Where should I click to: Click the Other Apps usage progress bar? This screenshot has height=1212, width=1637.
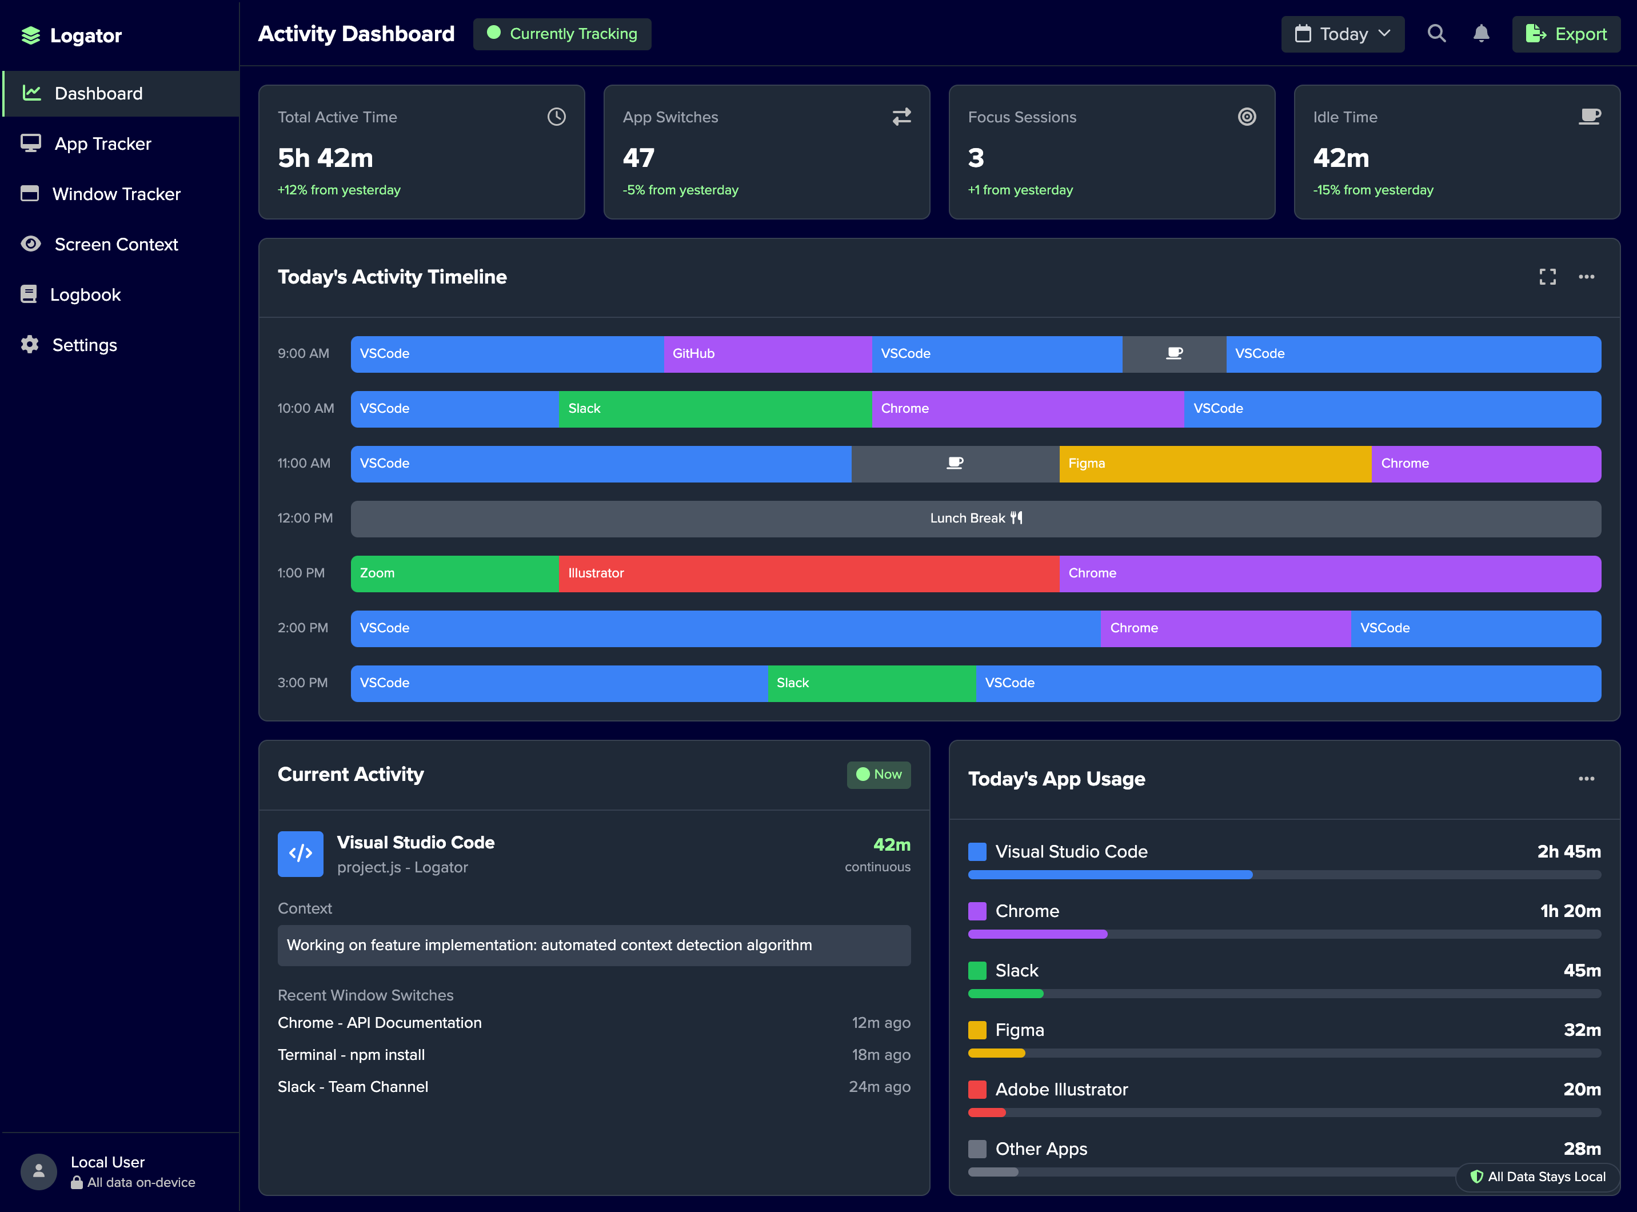tap(1284, 1171)
